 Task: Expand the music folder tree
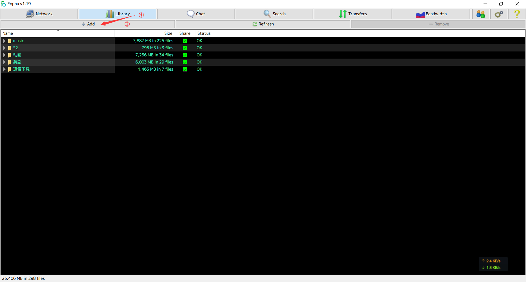4,41
